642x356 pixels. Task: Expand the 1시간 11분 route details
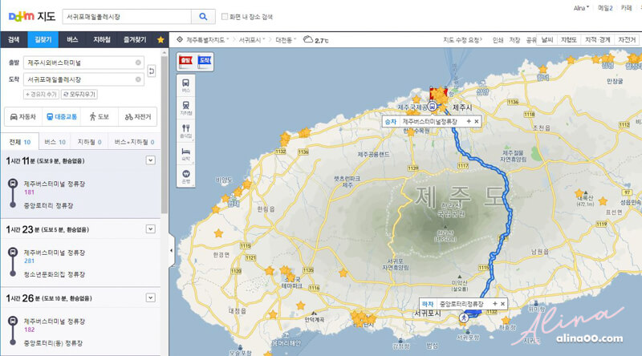pos(151,160)
